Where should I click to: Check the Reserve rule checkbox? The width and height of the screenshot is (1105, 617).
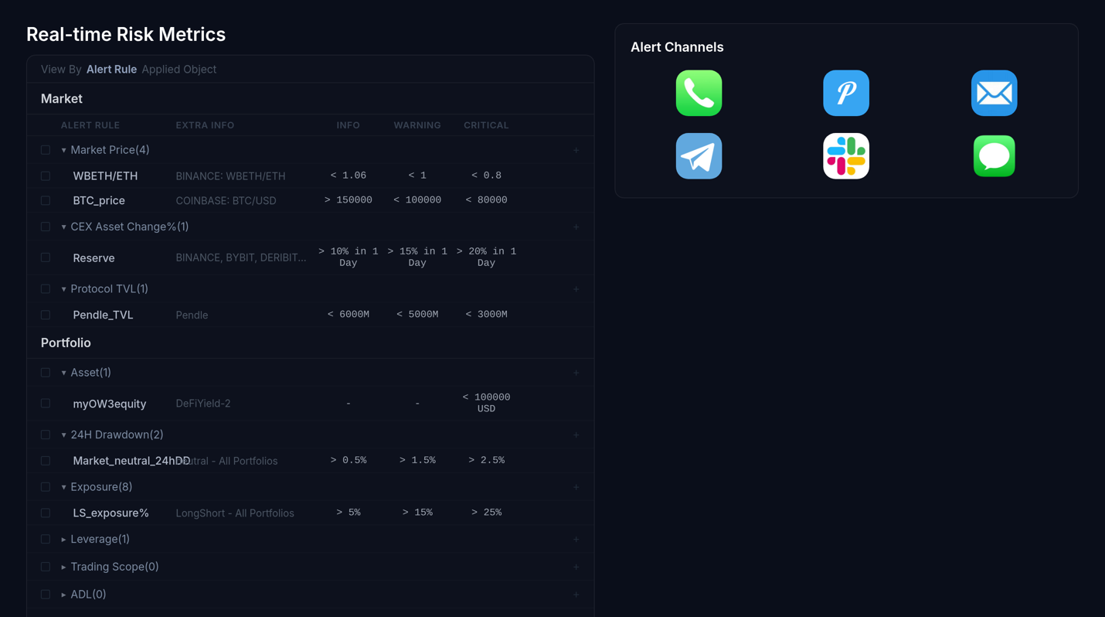46,257
